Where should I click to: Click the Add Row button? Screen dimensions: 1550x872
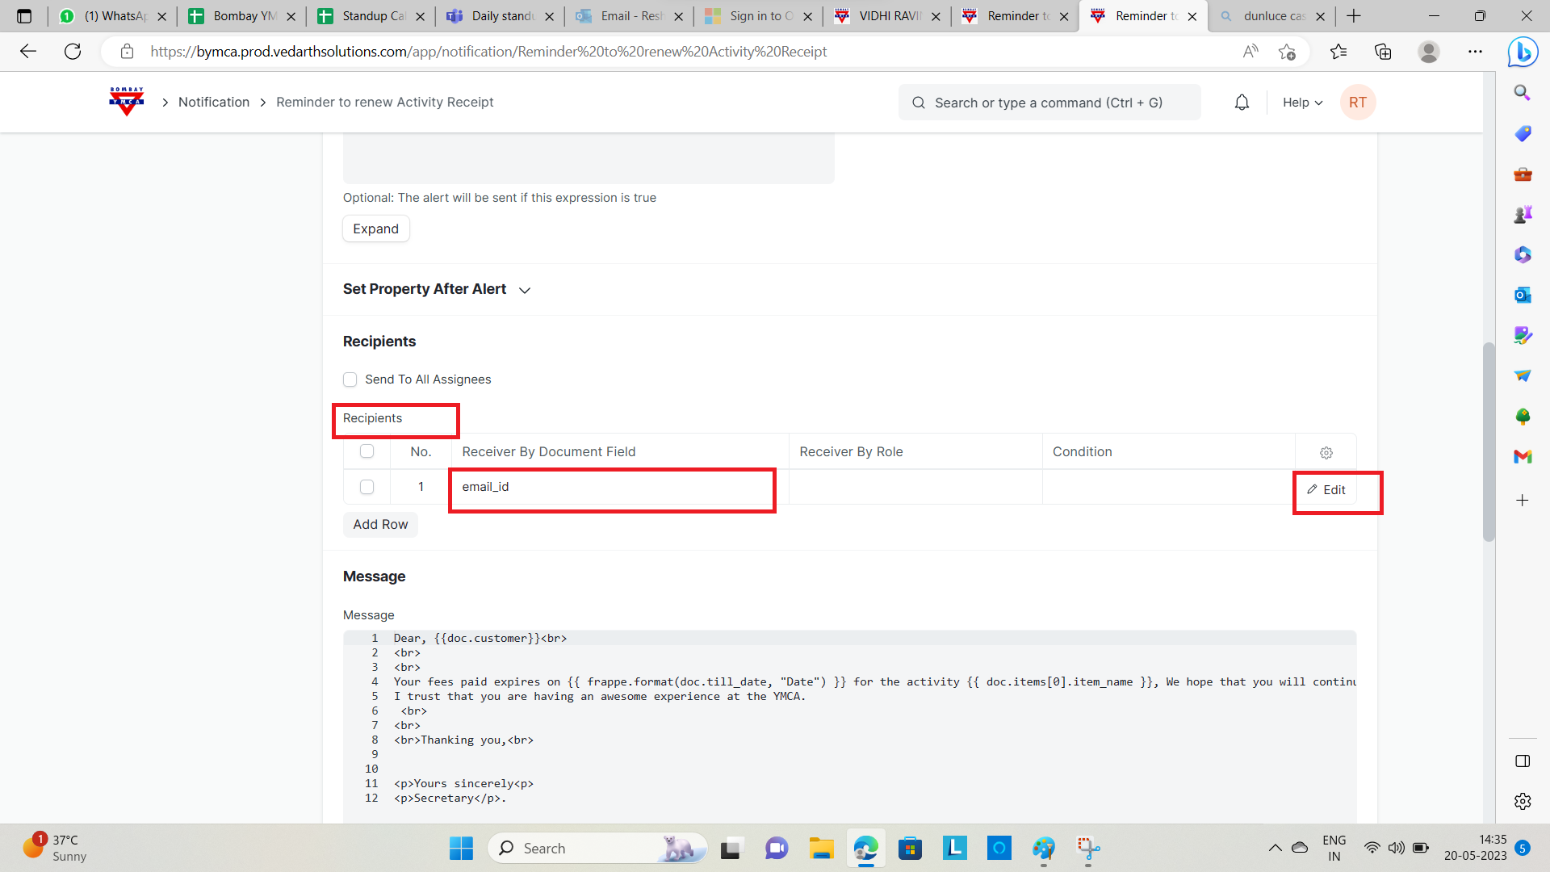coord(380,525)
